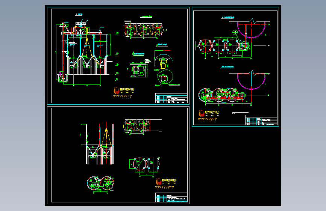Select the lower magenta semicircle in the right sheet
The width and height of the screenshot is (326, 211).
tap(251, 81)
